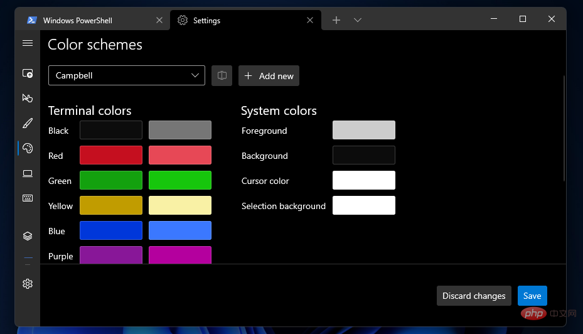Open the hamburger navigation menu
Viewport: 583px width, 334px height.
[x=28, y=43]
